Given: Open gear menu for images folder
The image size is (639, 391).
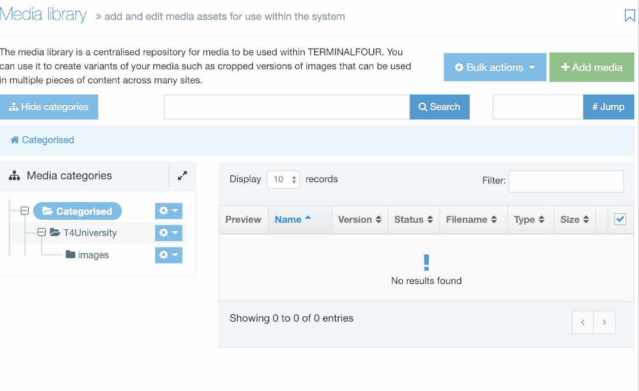Looking at the screenshot, I should point(168,255).
